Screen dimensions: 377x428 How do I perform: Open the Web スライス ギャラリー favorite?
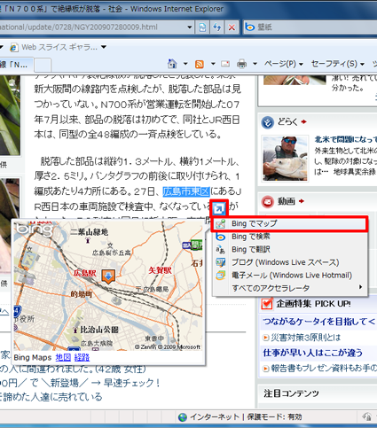(54, 47)
